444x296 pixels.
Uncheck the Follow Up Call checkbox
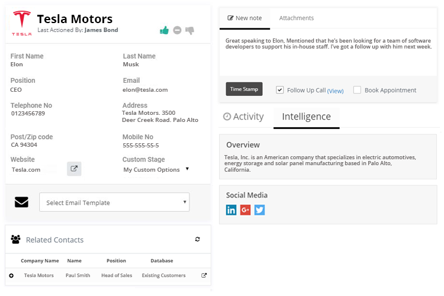tap(280, 90)
